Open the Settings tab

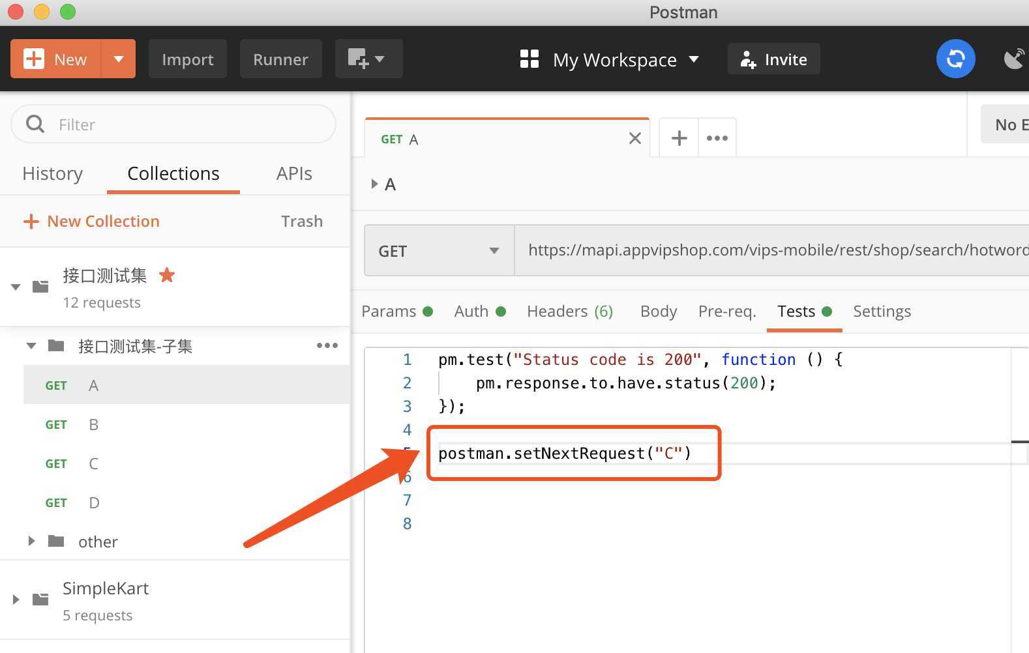pos(882,312)
